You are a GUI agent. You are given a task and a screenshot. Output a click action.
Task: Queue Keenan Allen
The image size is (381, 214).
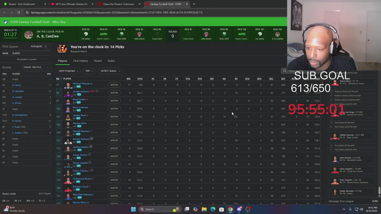pyautogui.click(x=114, y=125)
